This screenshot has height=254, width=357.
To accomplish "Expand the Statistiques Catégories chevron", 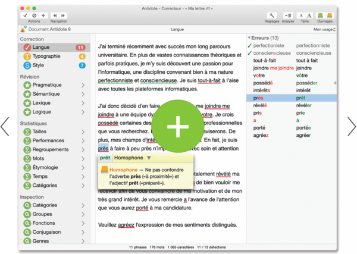I will pyautogui.click(x=83, y=186).
